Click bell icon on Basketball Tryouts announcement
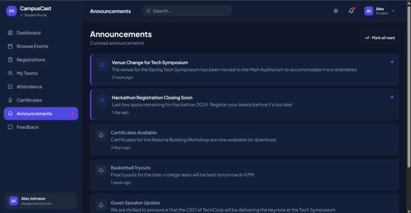The image size is (411, 213). pyautogui.click(x=101, y=170)
